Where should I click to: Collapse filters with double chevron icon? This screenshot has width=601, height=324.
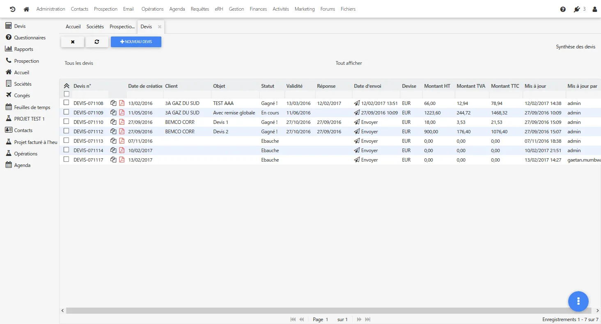click(67, 86)
